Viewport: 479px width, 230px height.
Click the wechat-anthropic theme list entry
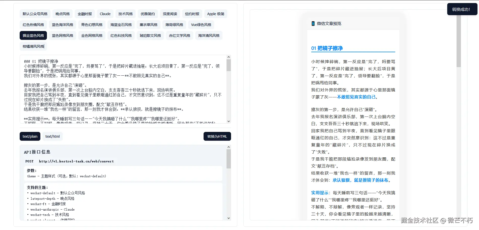coord(52,209)
